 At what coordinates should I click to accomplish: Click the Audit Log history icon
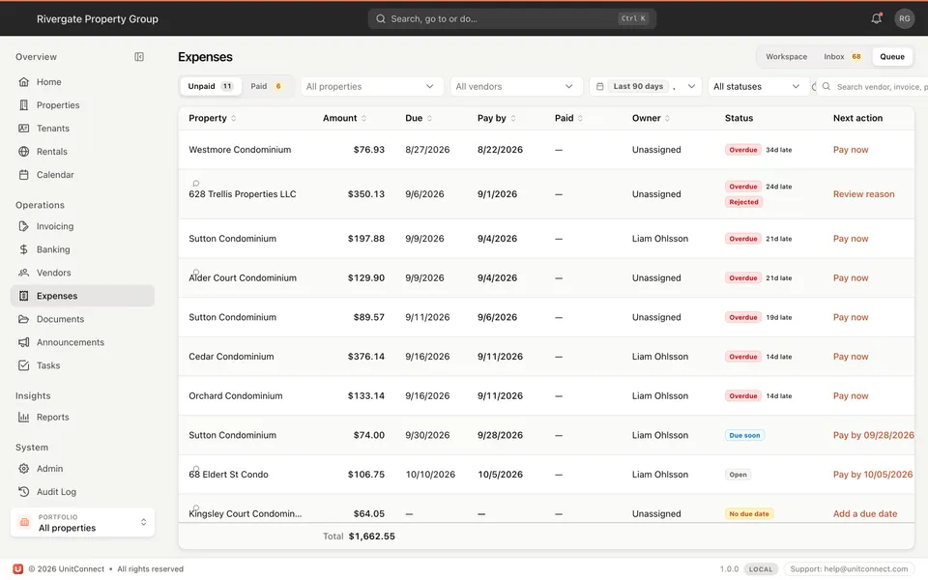[23, 491]
